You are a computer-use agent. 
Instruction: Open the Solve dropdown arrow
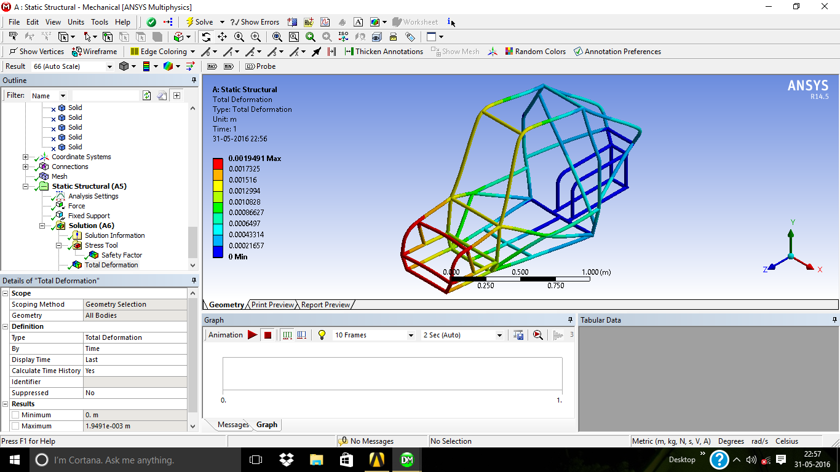click(222, 22)
